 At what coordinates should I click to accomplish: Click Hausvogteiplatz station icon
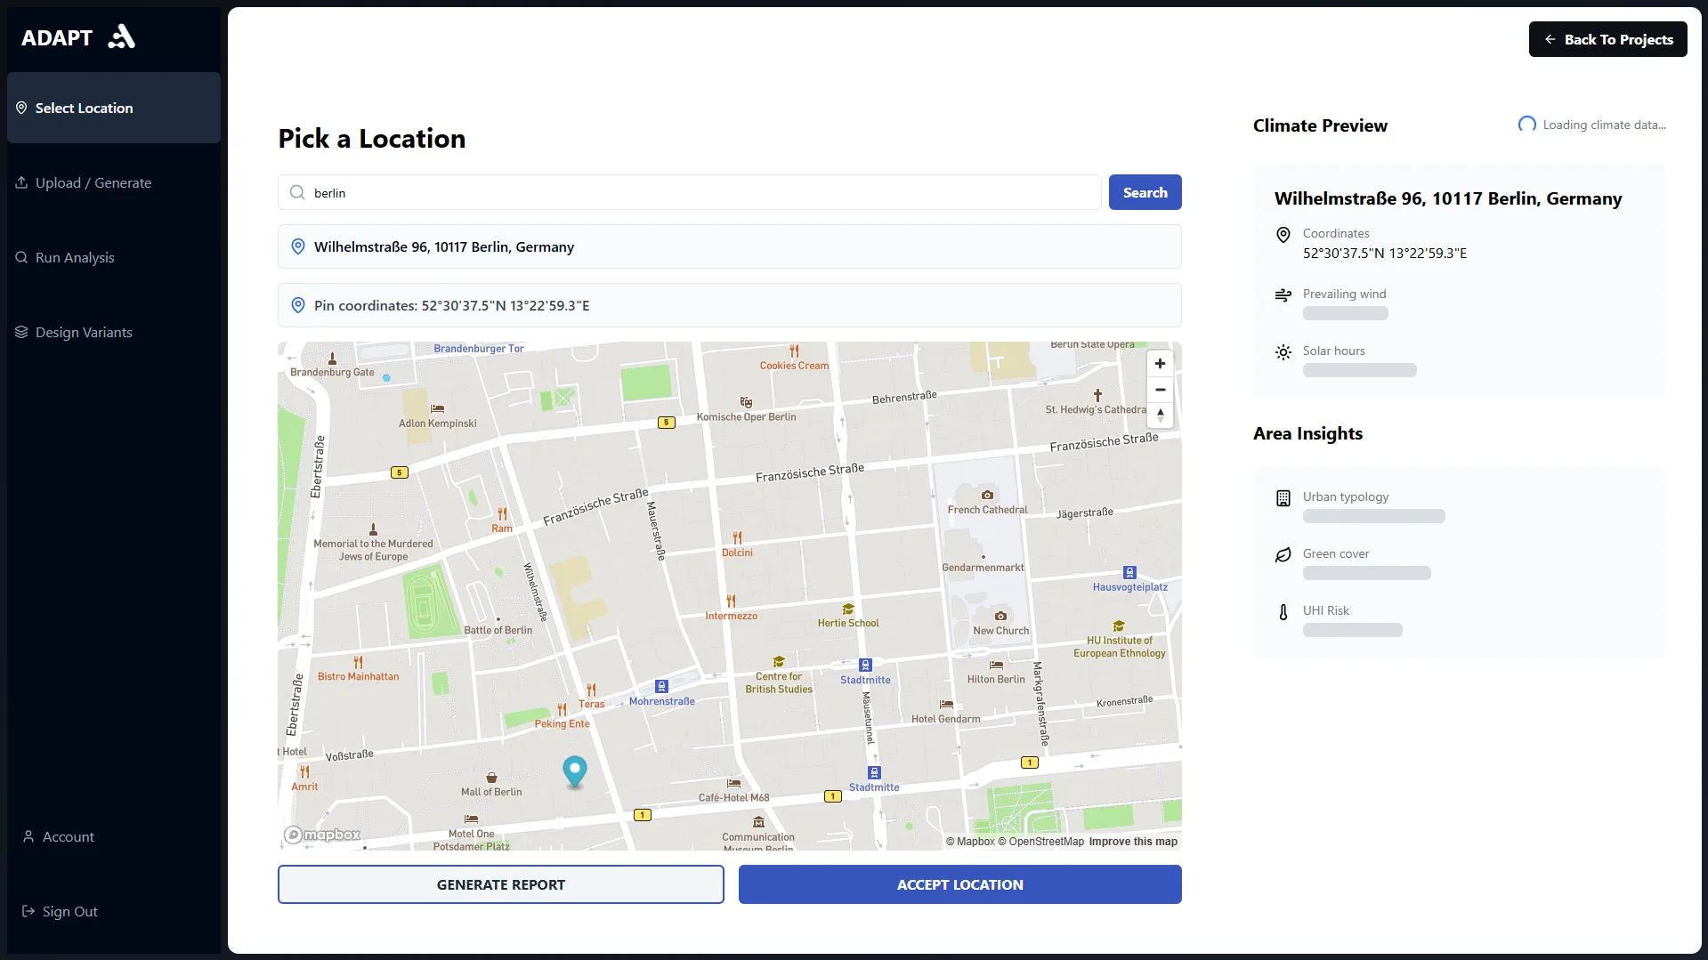1129,573
